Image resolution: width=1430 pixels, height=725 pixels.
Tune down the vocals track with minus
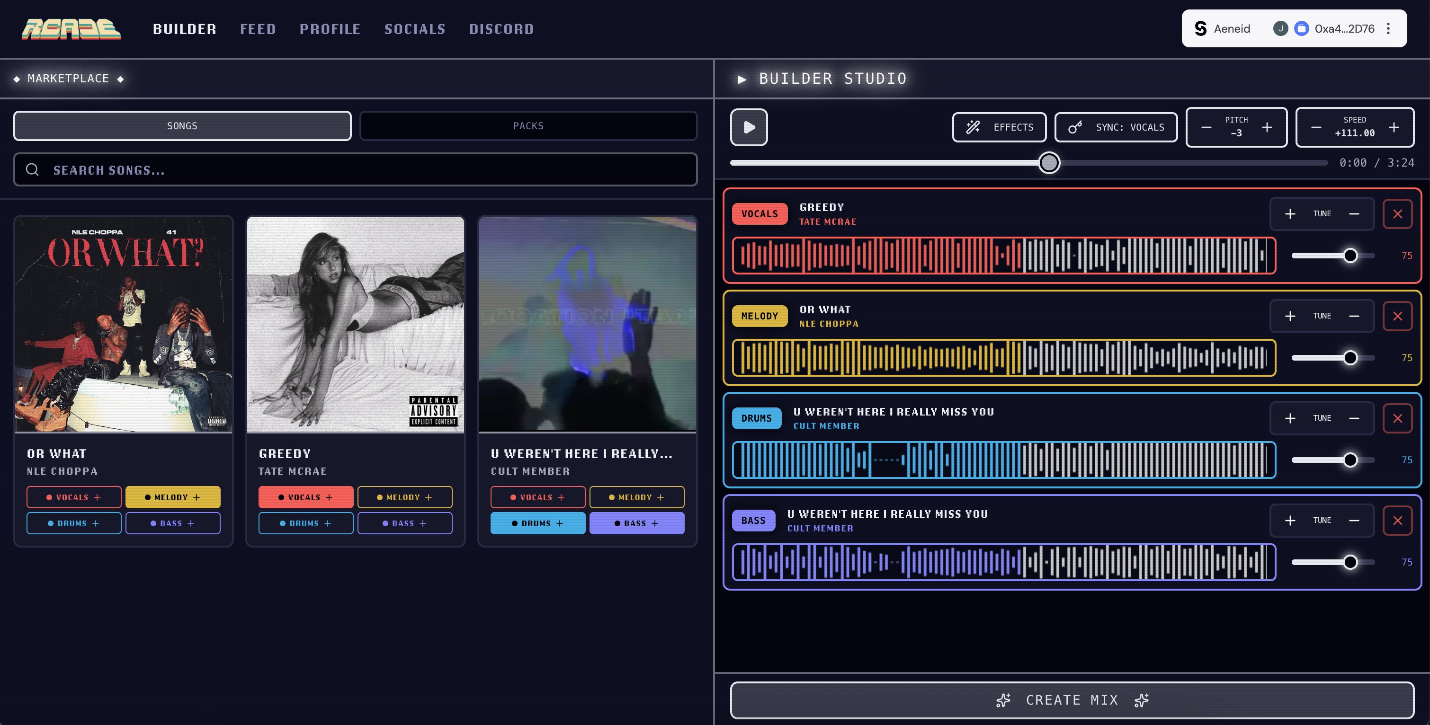(x=1354, y=214)
